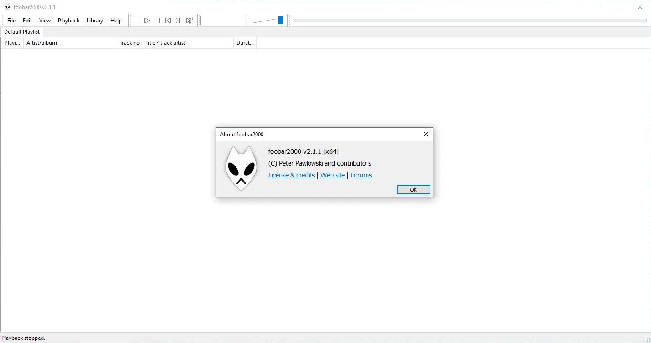Click the random playback icon
Image resolution: width=651 pixels, height=343 pixels.
click(x=189, y=21)
